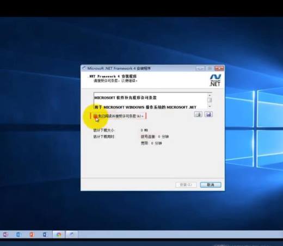
Task: Open Word from the taskbar
Action: pos(45,235)
